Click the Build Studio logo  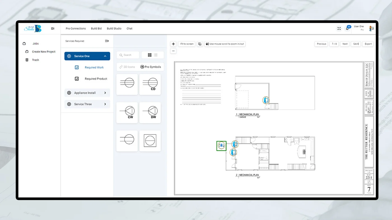(x=33, y=28)
